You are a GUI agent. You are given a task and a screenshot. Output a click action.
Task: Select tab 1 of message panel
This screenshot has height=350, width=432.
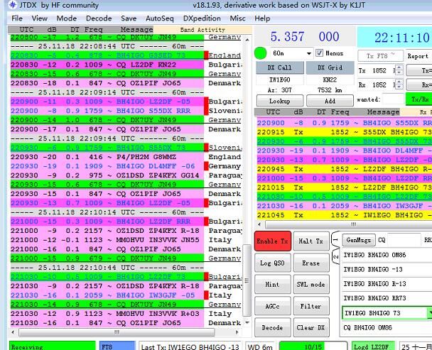[x=335, y=240]
